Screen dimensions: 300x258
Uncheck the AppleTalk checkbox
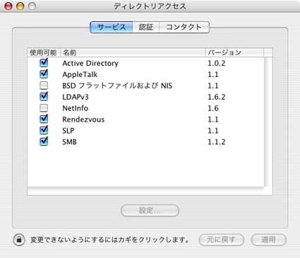[44, 74]
